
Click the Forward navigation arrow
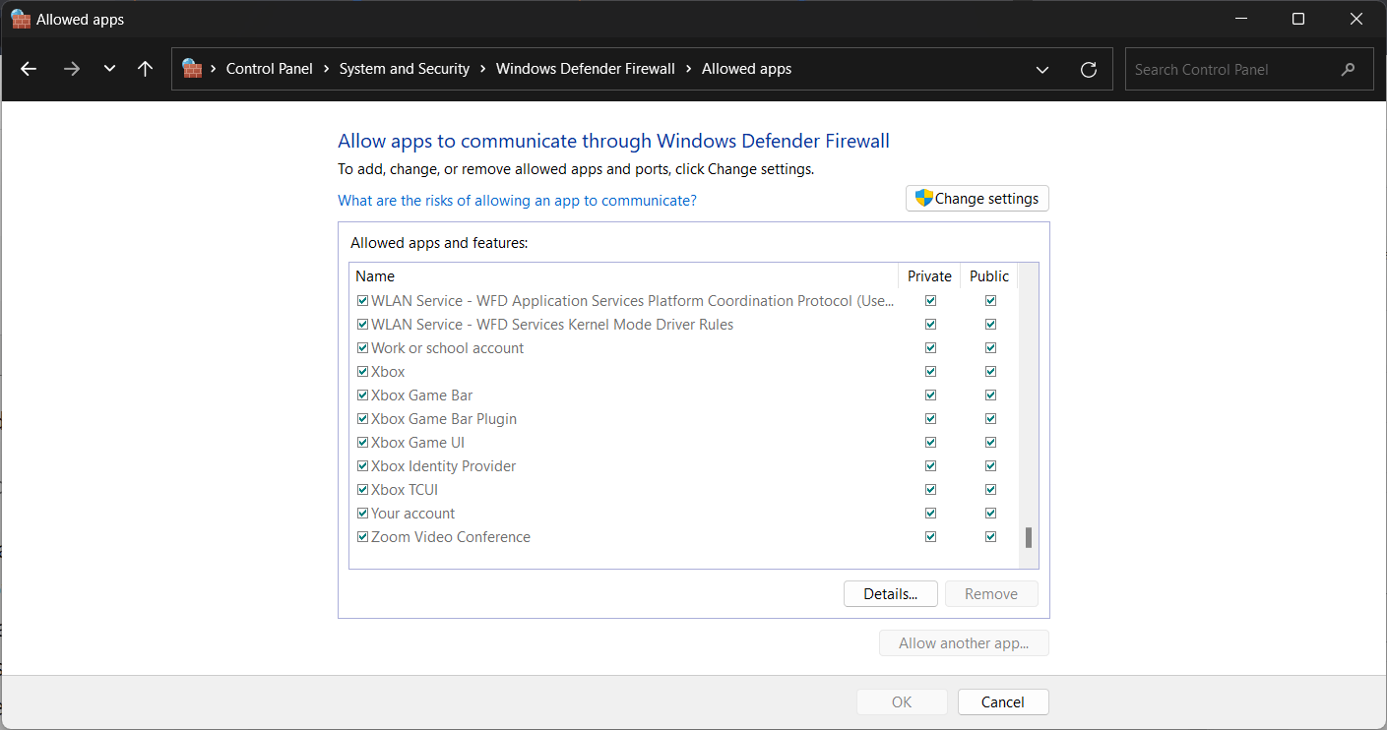coord(71,69)
